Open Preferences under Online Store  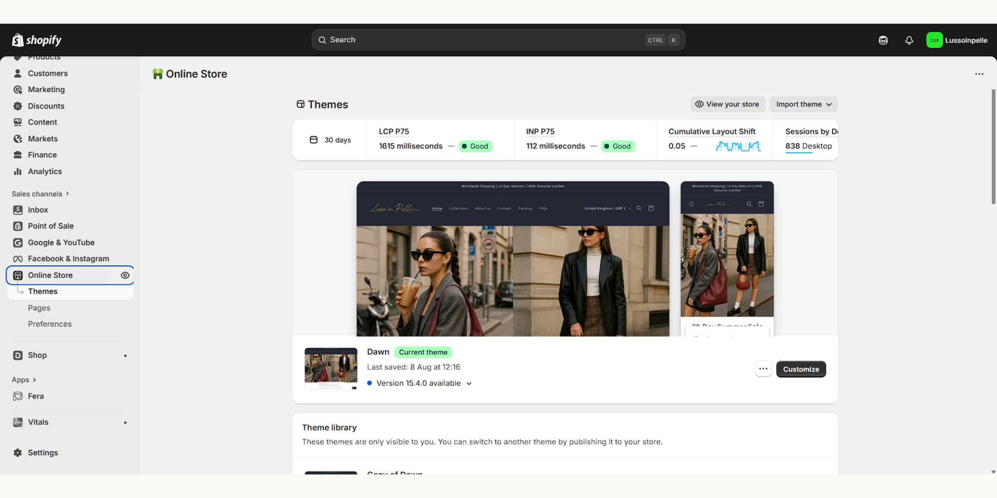tap(50, 324)
